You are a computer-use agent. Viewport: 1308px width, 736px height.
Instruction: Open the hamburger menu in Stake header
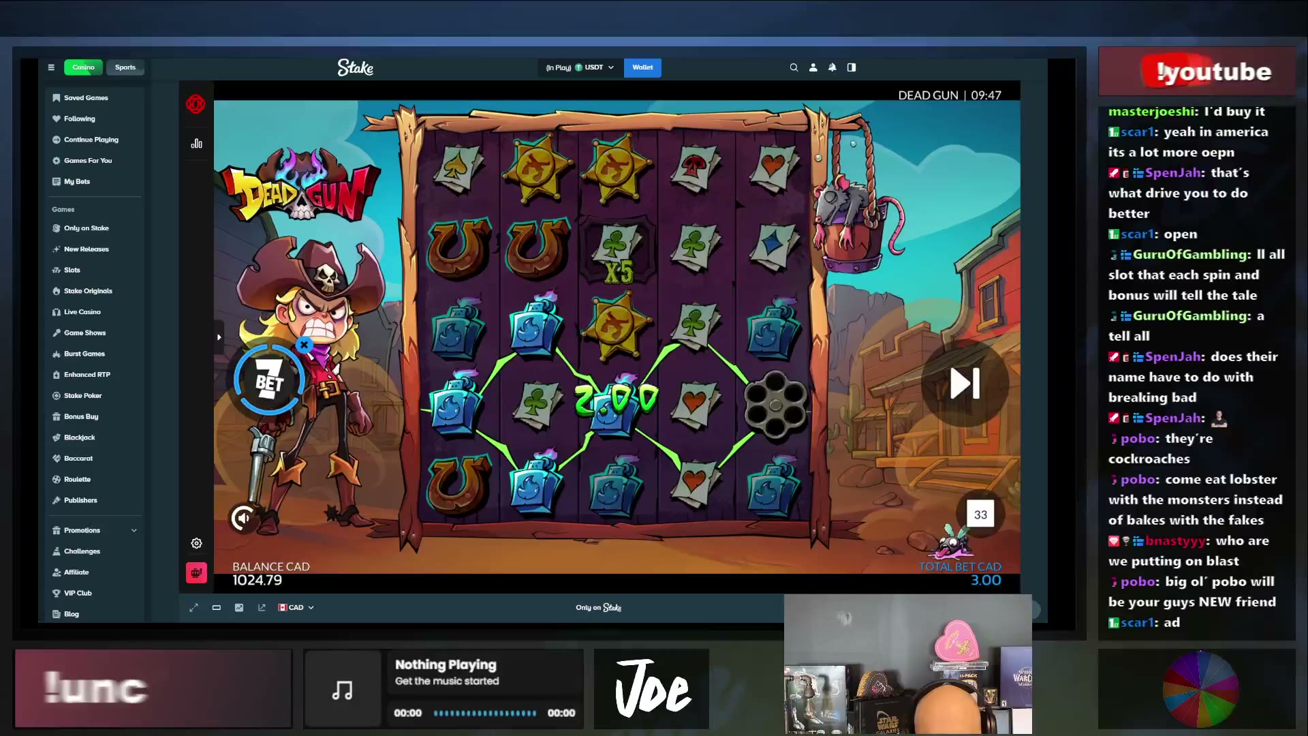pyautogui.click(x=51, y=67)
